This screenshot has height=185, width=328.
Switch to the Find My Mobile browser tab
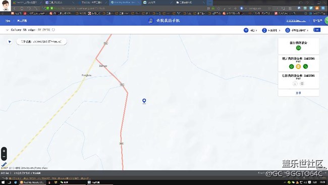tap(124, 3)
